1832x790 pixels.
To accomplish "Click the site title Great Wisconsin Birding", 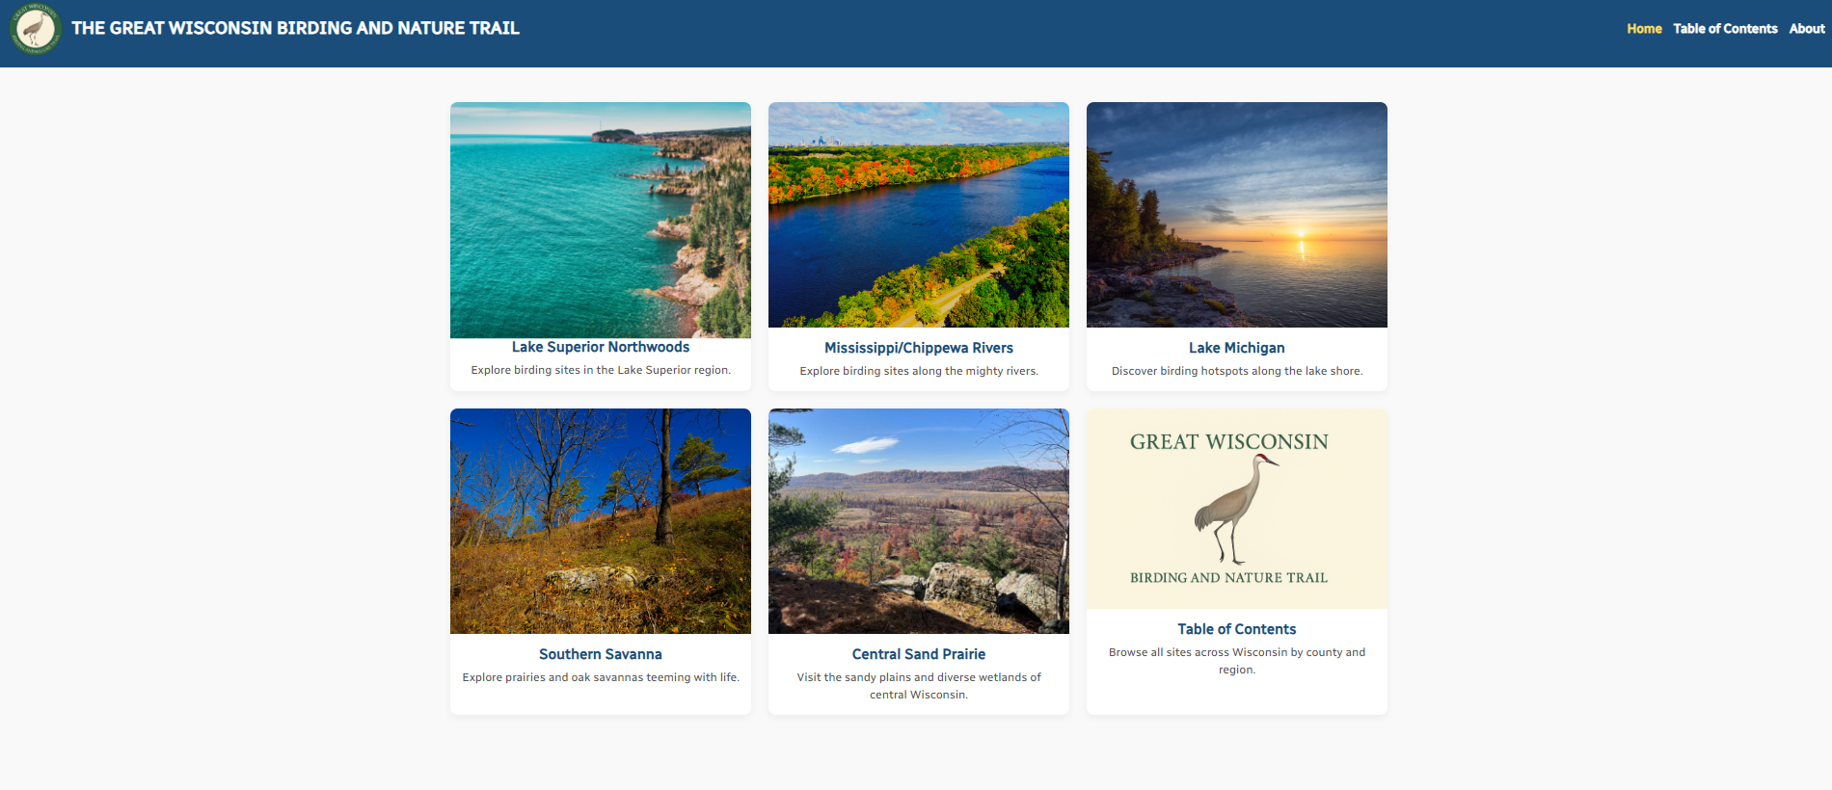I will (x=295, y=28).
